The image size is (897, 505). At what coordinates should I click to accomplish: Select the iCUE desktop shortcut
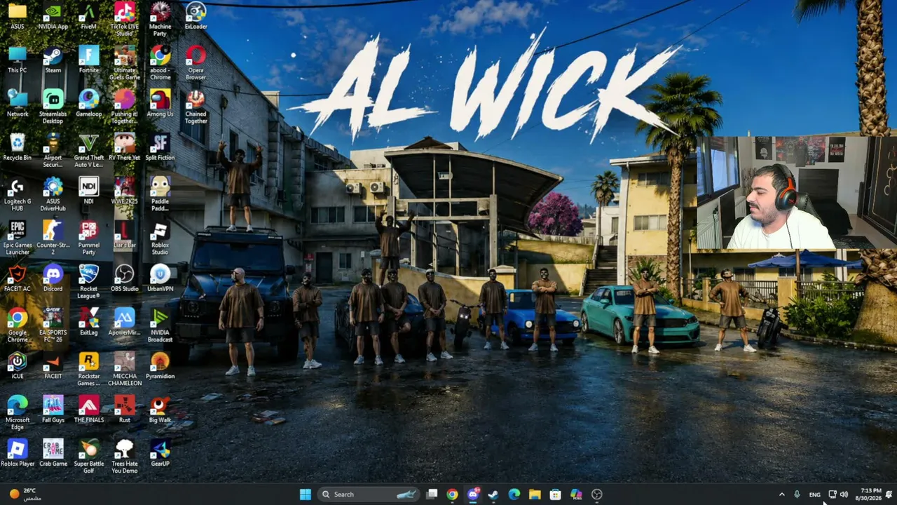(18, 366)
